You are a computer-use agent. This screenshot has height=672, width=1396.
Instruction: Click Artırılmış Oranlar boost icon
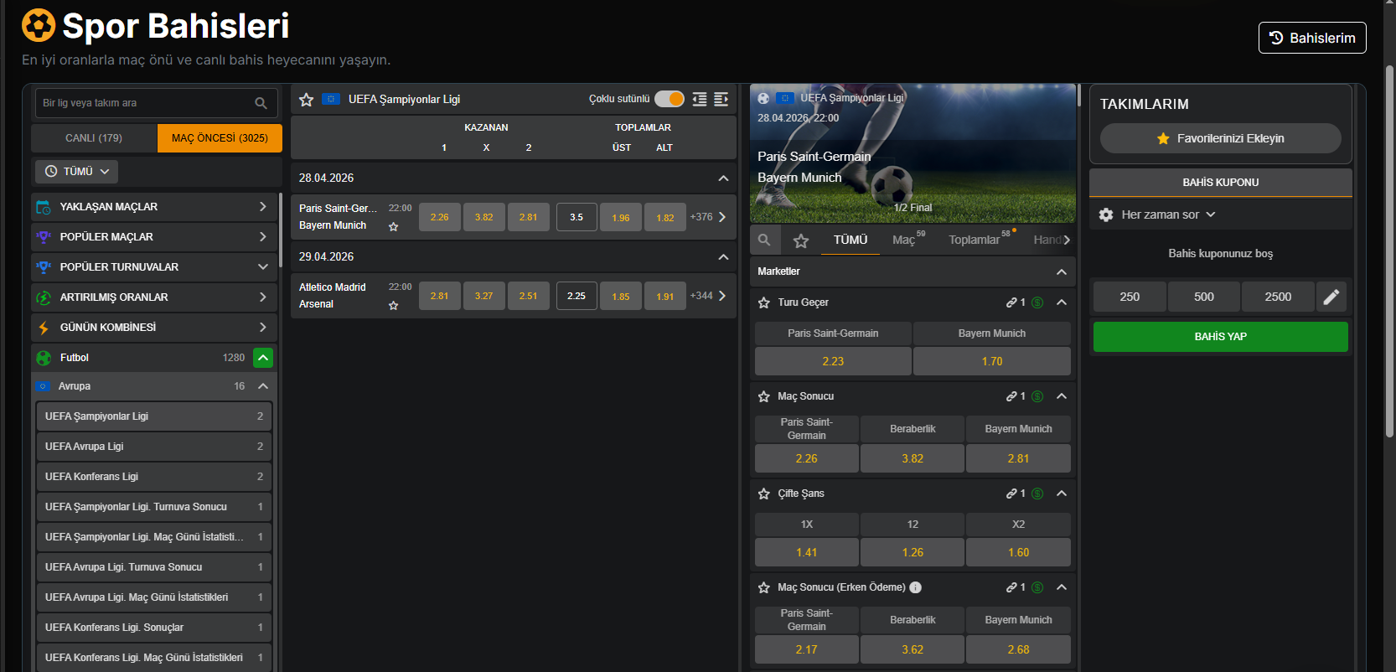(44, 297)
